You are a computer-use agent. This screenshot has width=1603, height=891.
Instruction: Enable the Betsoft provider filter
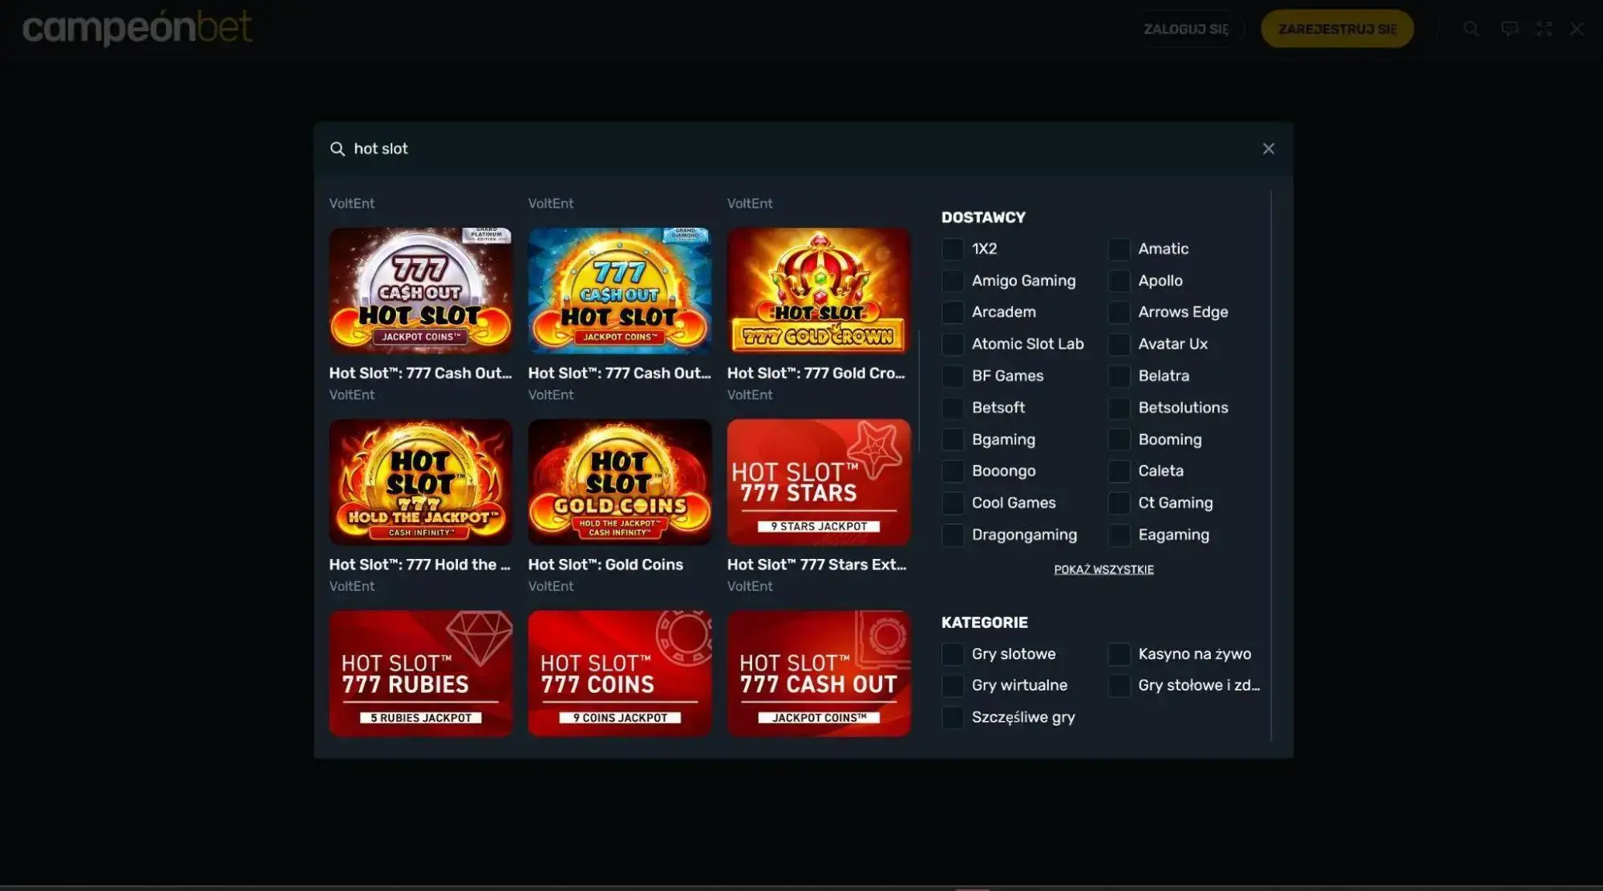tap(952, 408)
